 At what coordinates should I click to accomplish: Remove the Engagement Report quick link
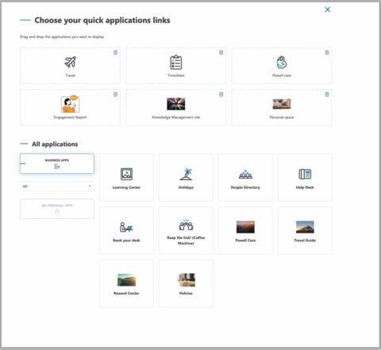115,94
